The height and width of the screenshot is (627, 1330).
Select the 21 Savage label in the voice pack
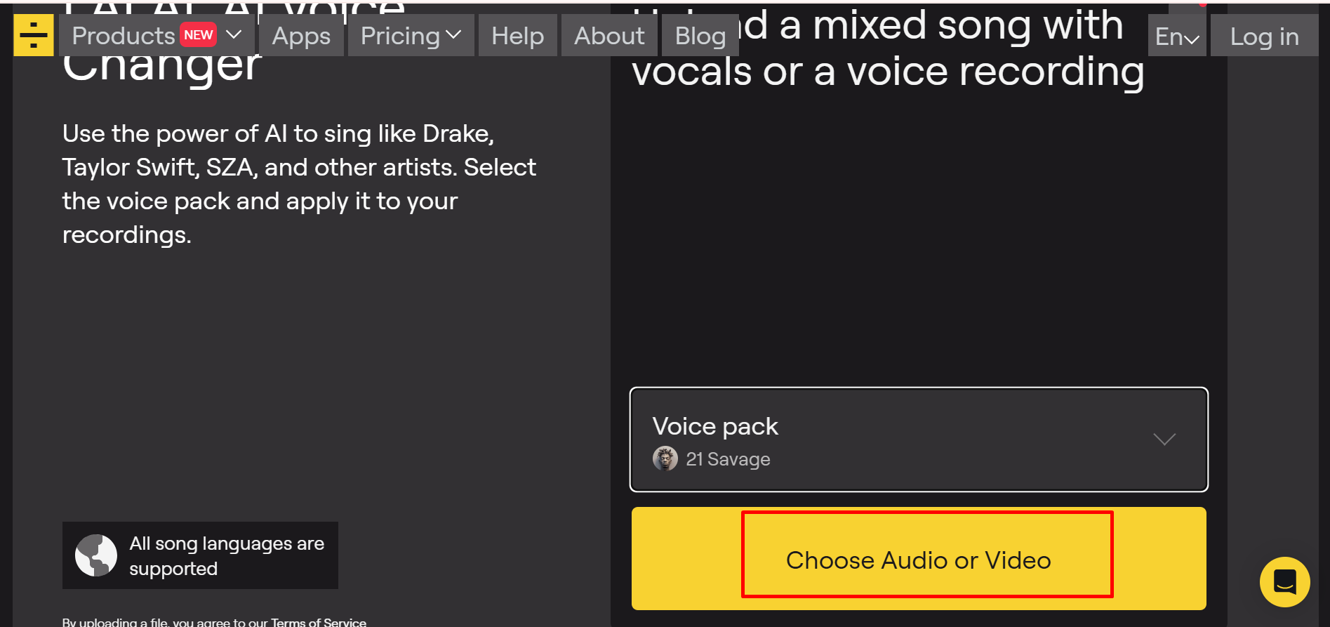click(x=728, y=459)
